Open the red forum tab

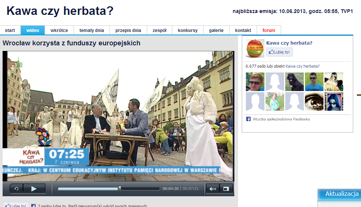coord(269,30)
